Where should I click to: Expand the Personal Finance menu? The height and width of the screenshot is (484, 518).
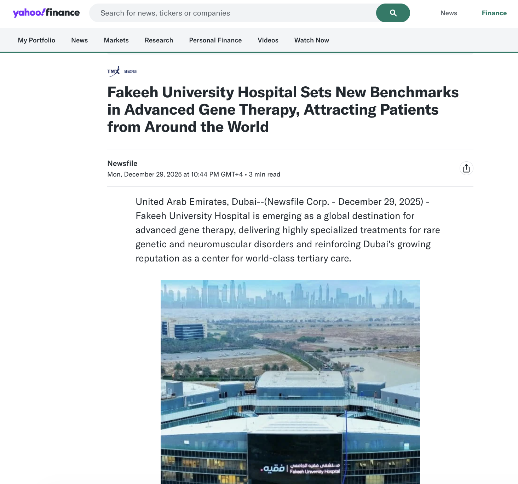point(215,40)
